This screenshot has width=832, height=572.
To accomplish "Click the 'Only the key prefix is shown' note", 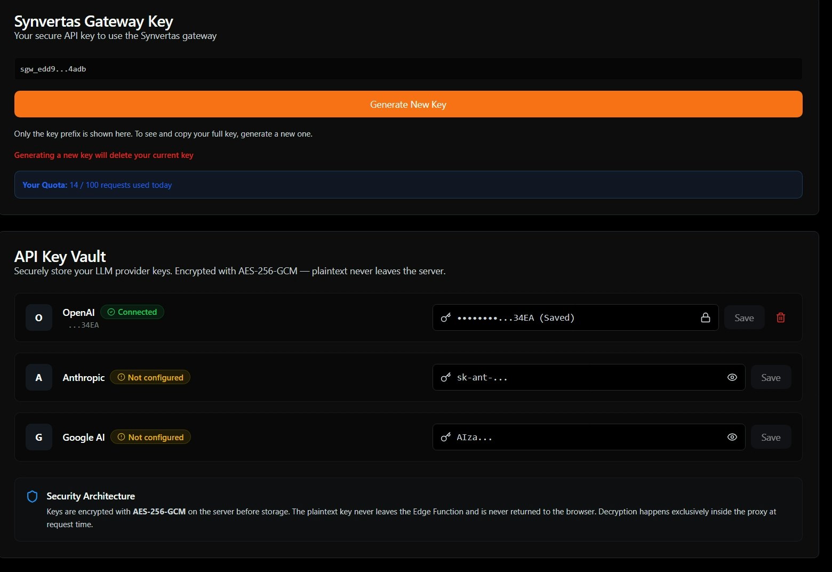I will click(163, 133).
